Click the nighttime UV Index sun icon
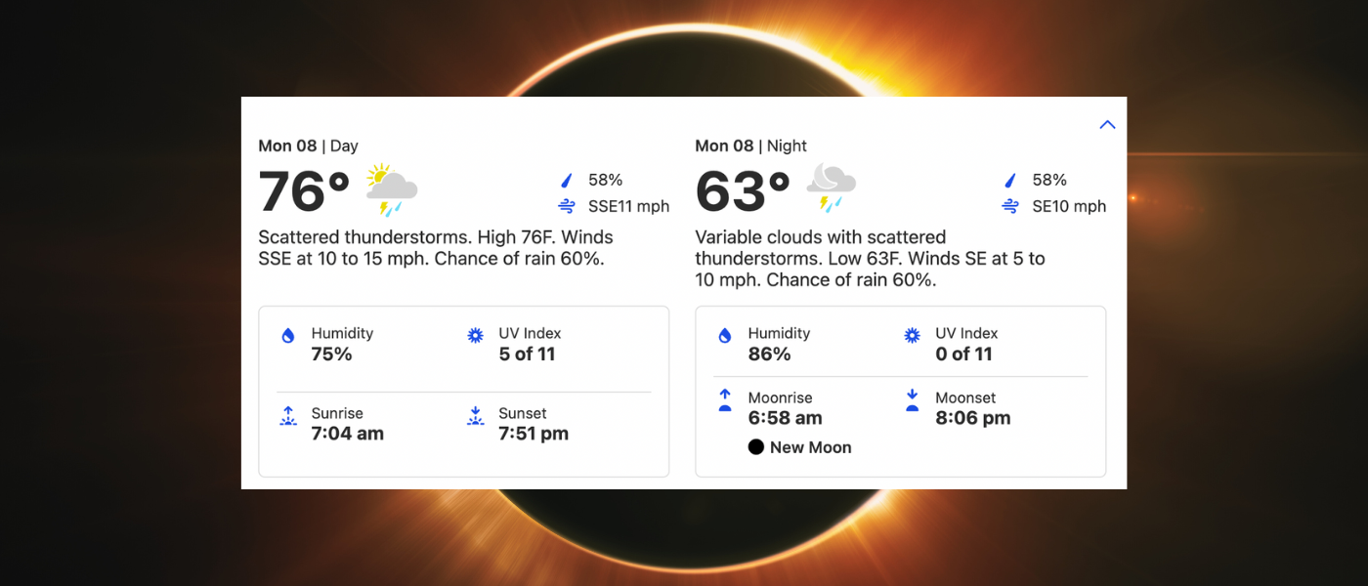This screenshot has height=586, width=1368. click(x=913, y=335)
